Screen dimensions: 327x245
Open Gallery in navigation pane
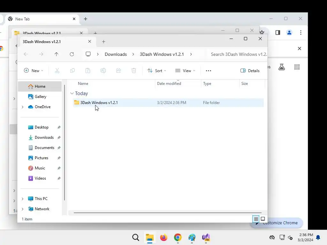[x=40, y=96]
